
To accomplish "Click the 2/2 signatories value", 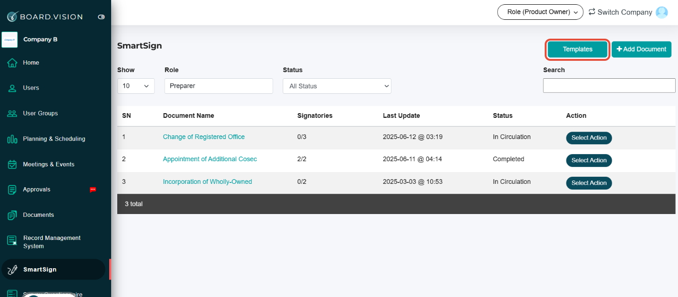I will pos(302,159).
